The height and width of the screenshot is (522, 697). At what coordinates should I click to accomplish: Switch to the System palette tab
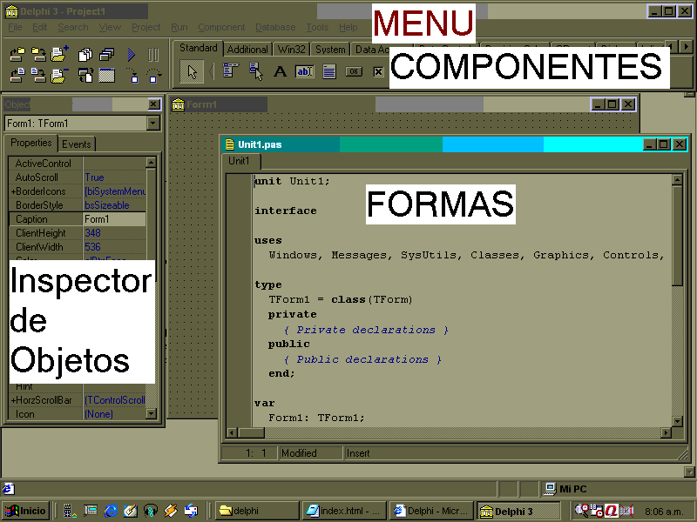[x=330, y=50]
